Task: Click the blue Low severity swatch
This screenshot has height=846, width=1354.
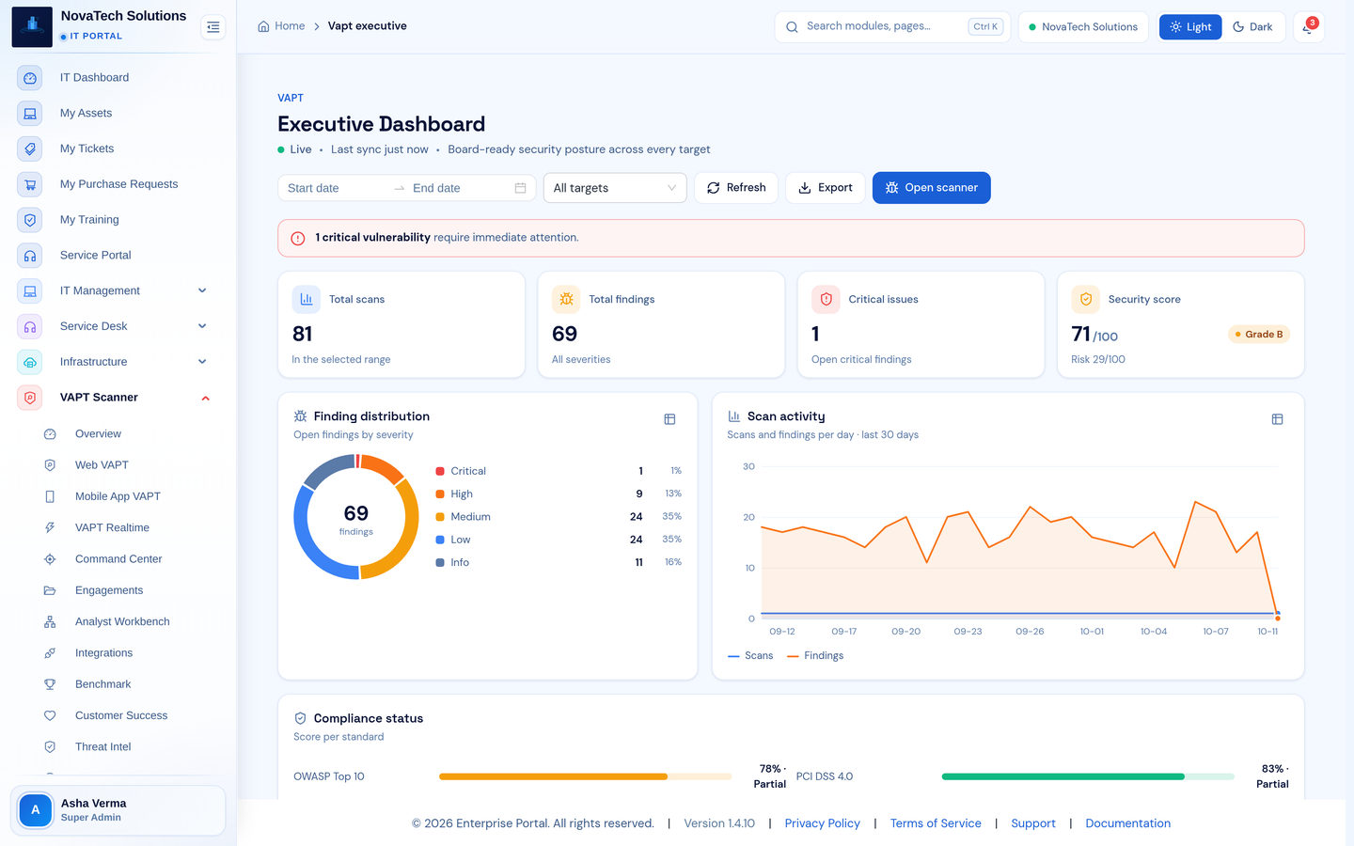Action: [440, 540]
